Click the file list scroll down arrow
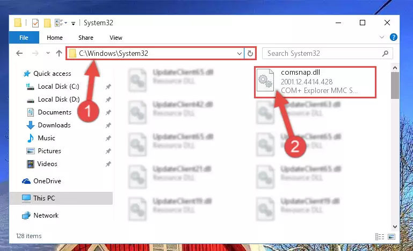413x251 pixels. [x=395, y=226]
